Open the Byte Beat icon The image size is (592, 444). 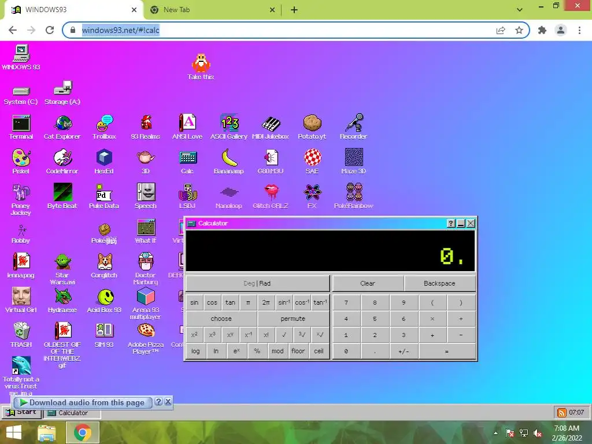[62, 196]
